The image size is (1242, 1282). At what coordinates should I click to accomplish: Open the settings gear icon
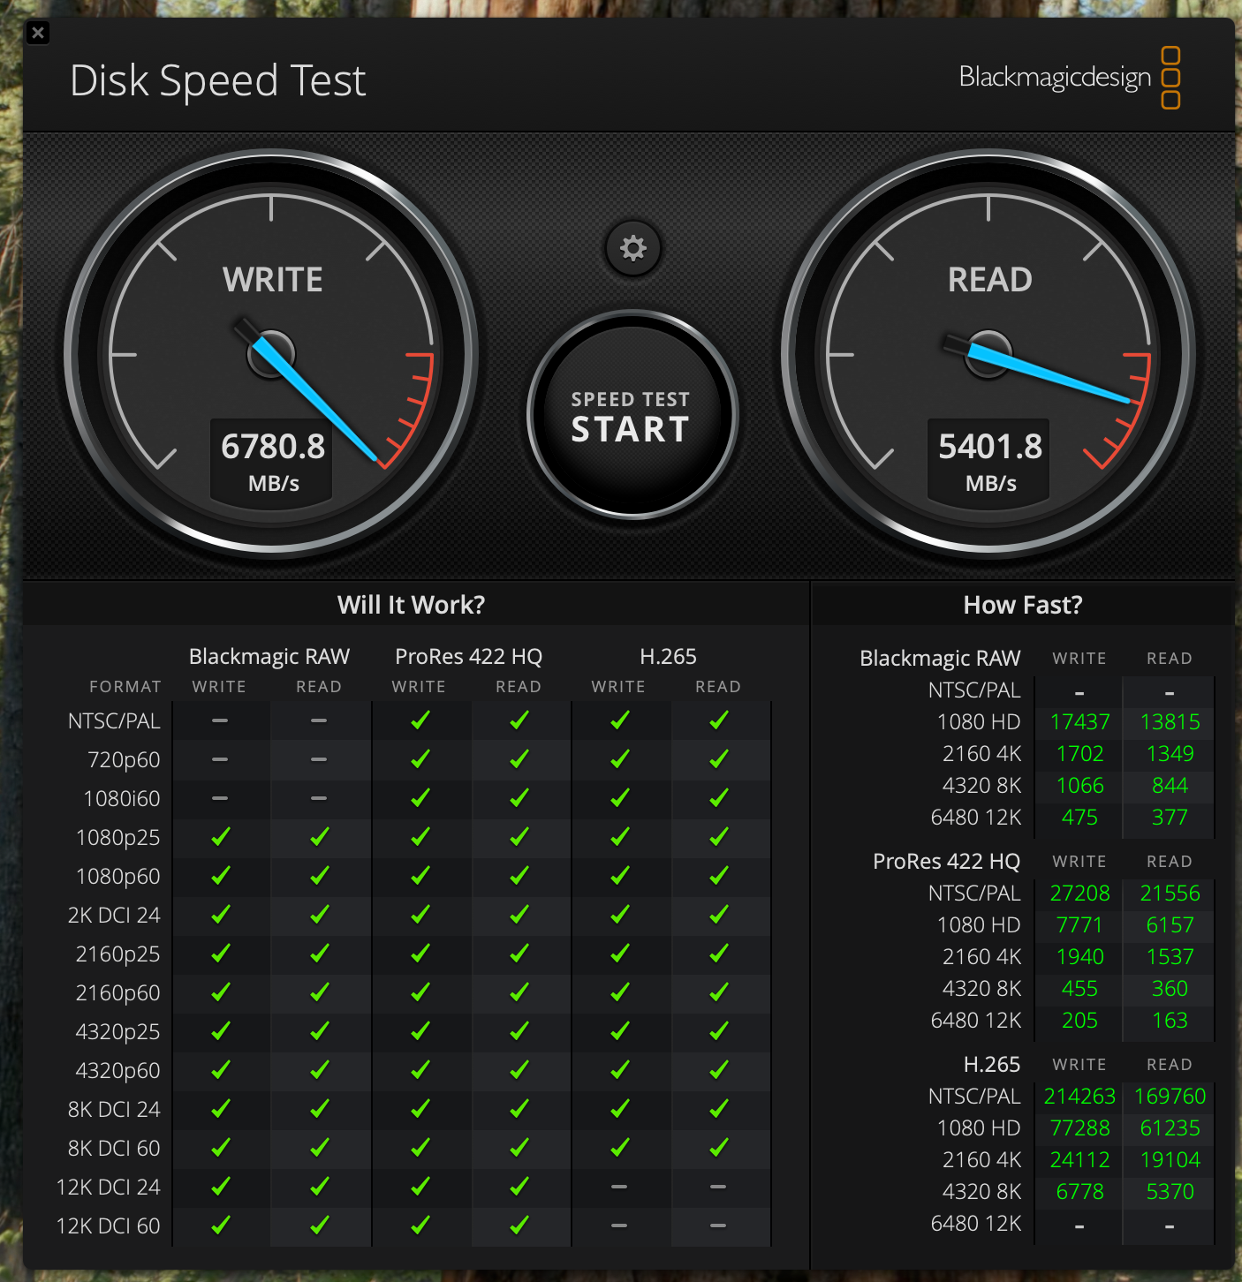point(632,249)
